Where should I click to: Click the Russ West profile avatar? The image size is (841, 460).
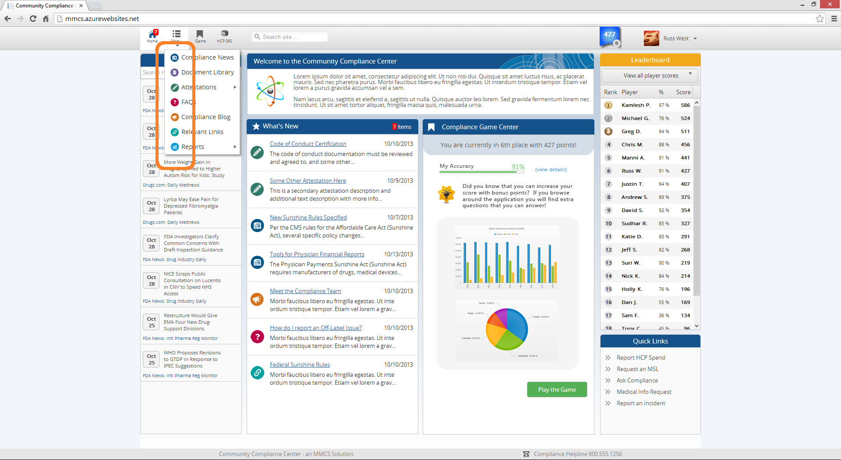[x=651, y=39]
